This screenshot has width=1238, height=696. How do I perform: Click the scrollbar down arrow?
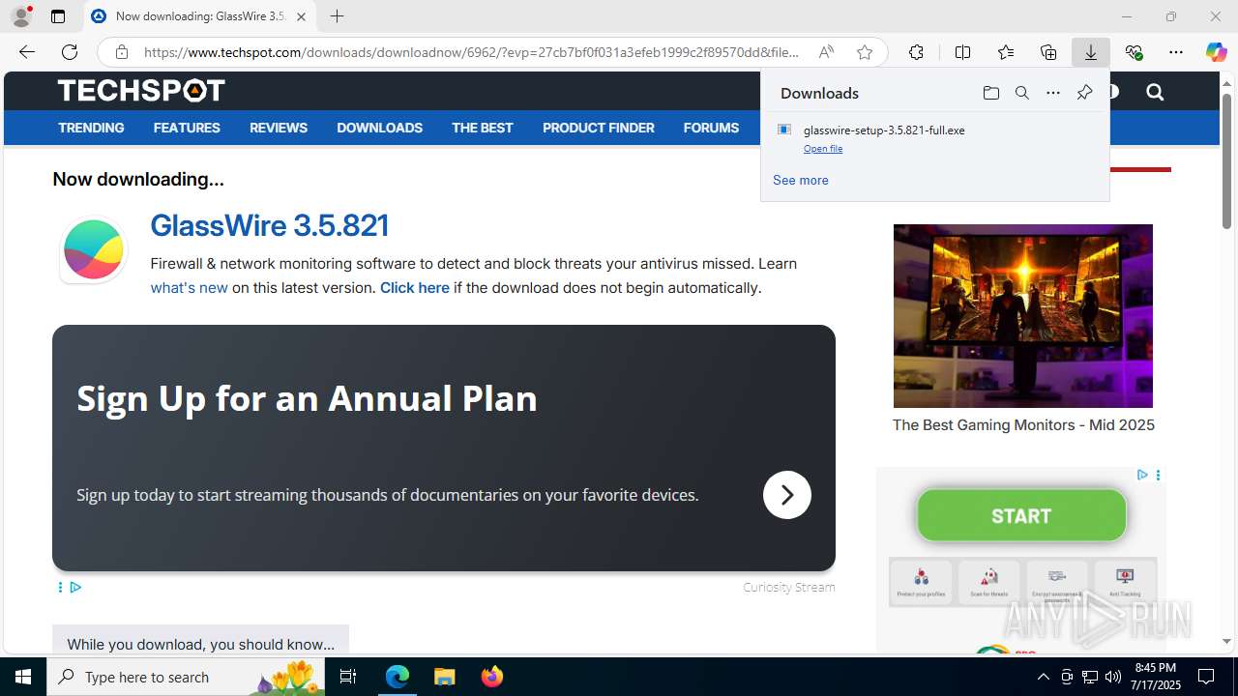tap(1226, 641)
